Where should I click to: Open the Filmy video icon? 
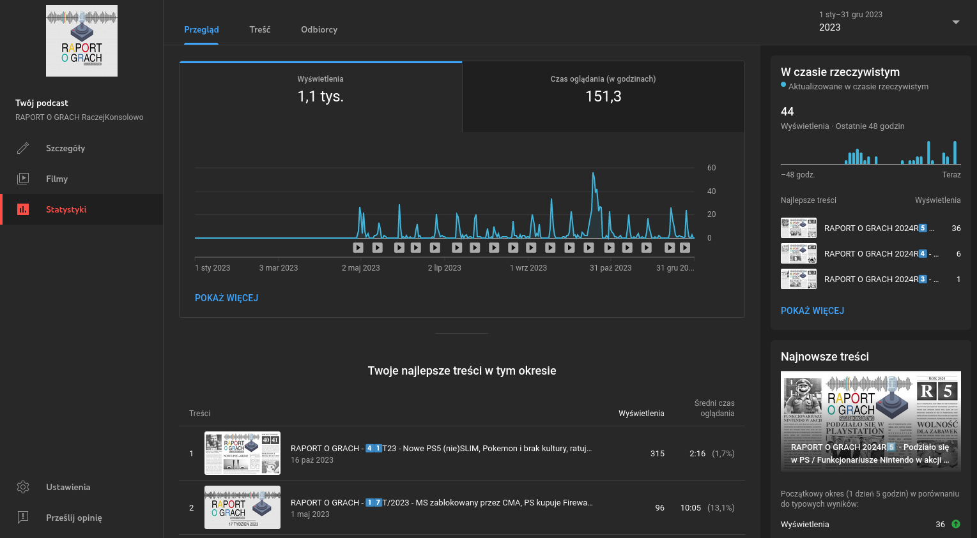point(23,179)
